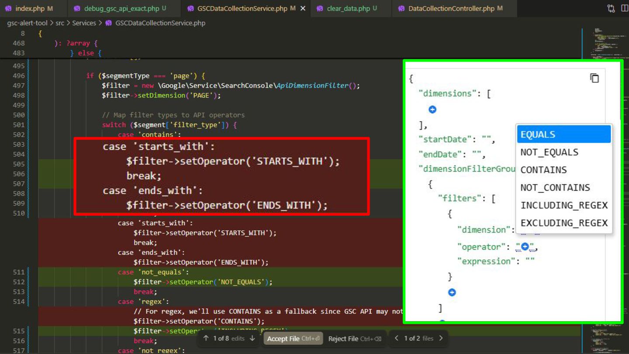Image resolution: width=629 pixels, height=354 pixels.
Task: Close the GSCDataCollectionService.php tab
Action: pyautogui.click(x=303, y=9)
